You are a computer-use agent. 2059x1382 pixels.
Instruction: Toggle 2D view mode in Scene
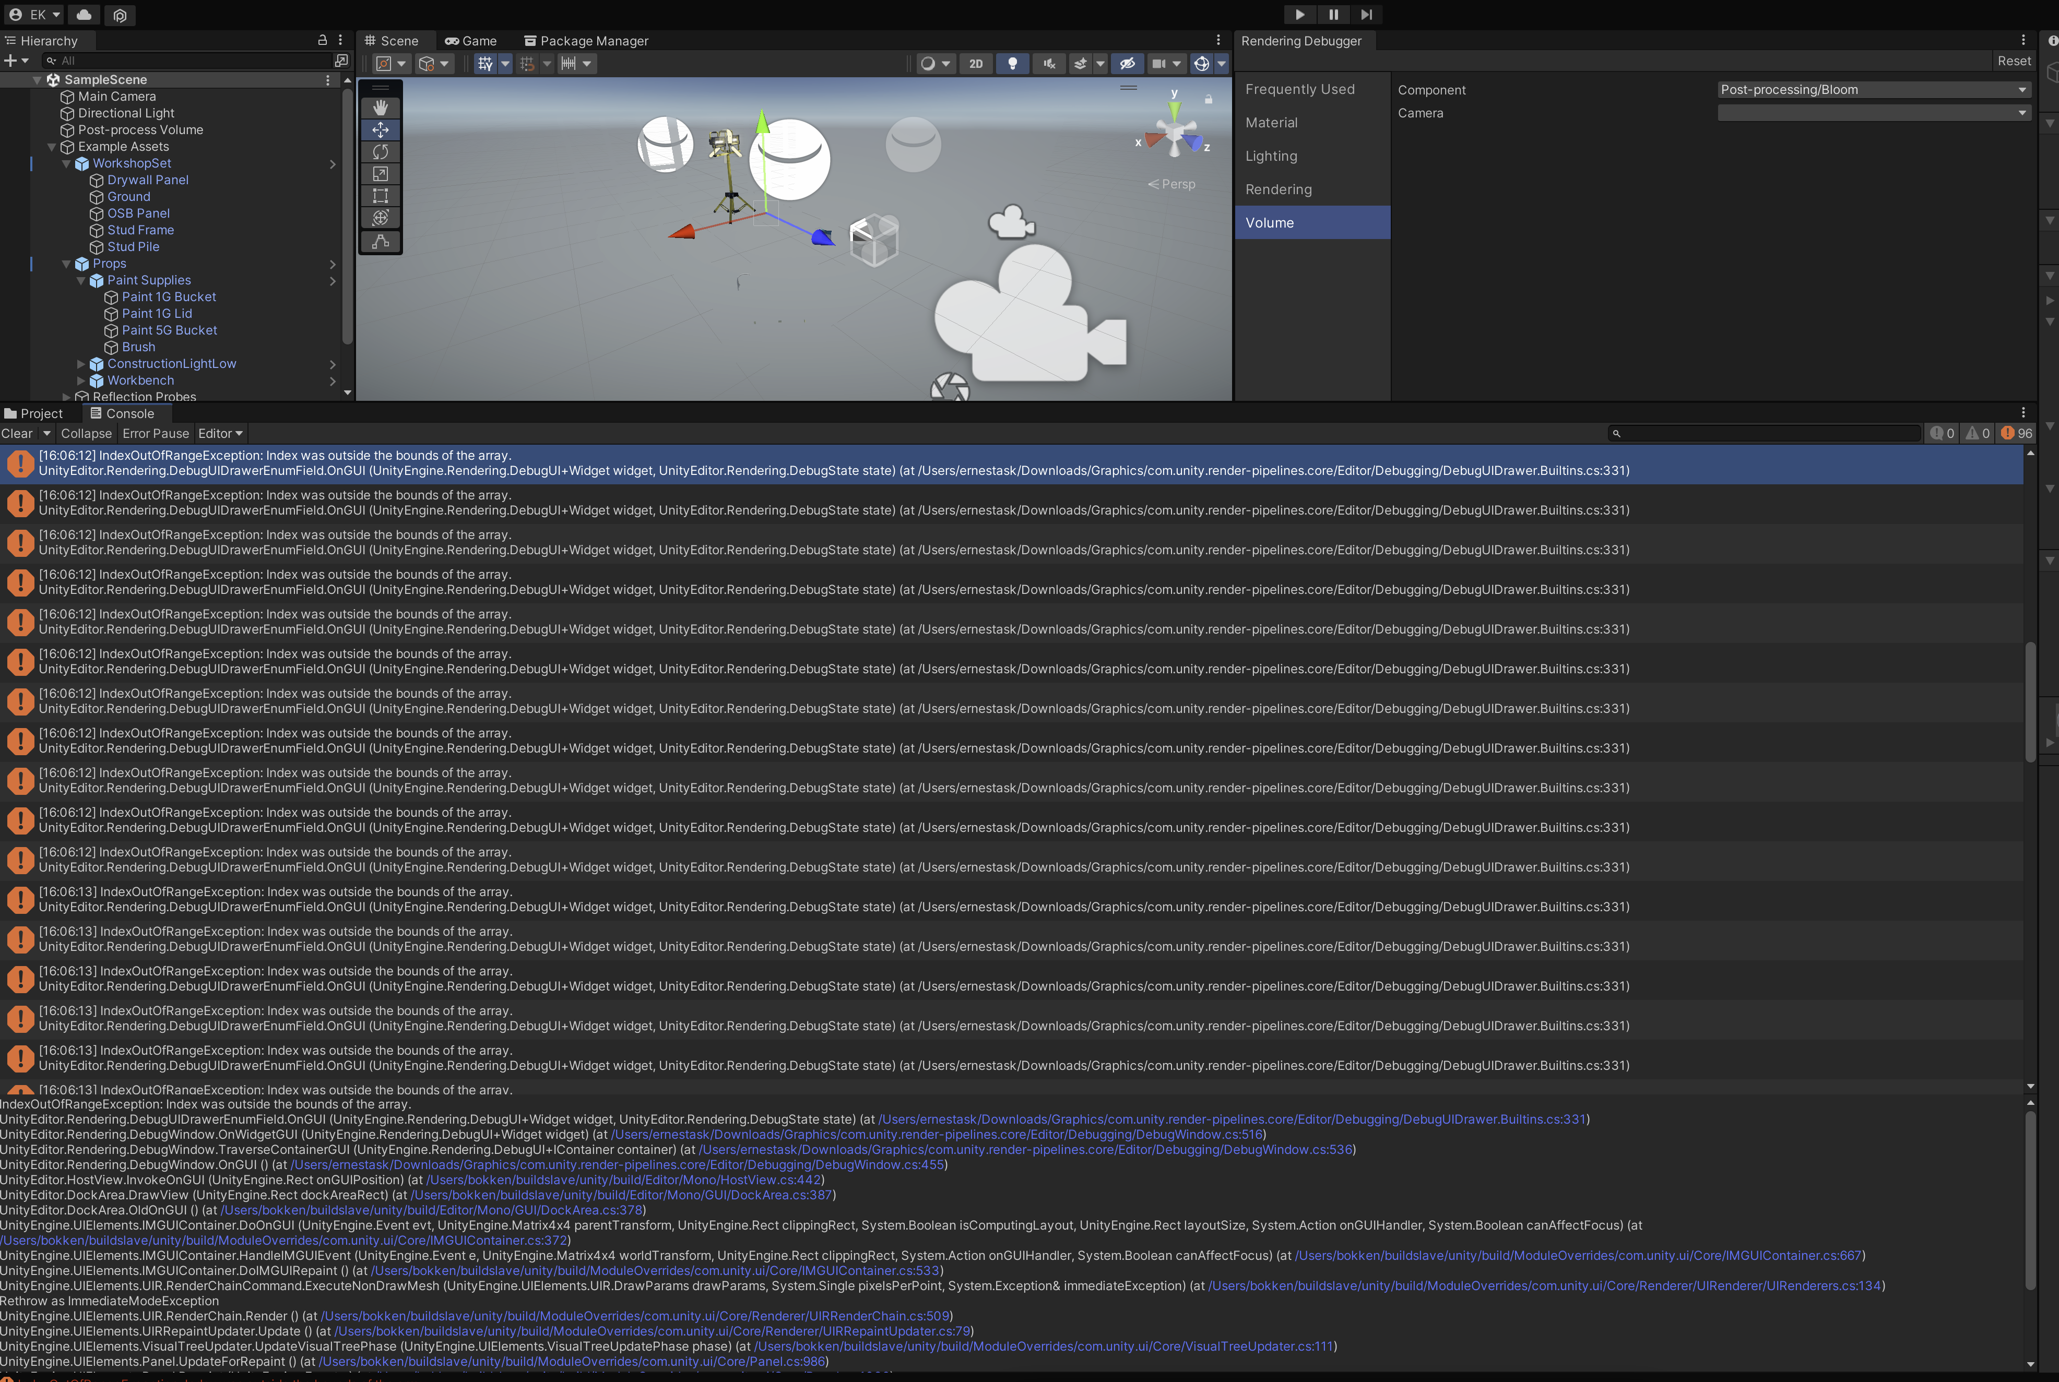[975, 64]
